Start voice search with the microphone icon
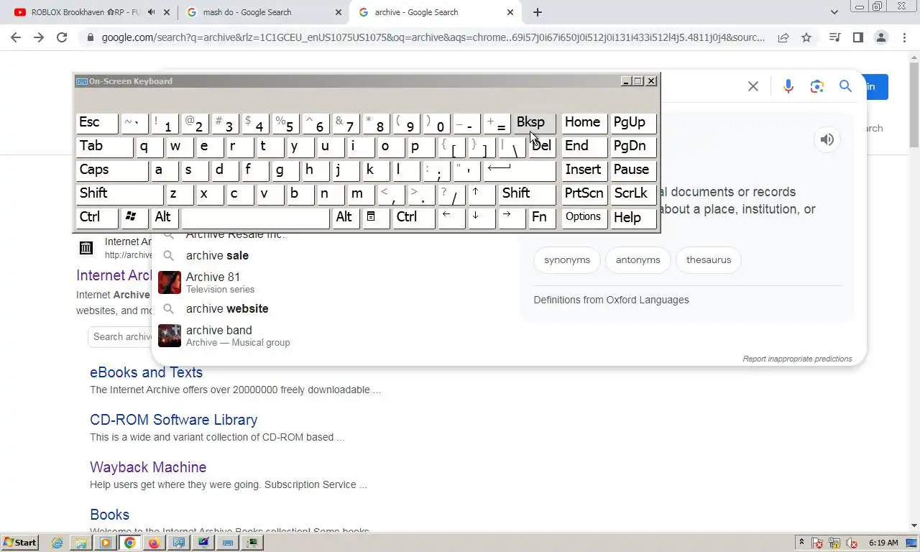 (x=788, y=86)
